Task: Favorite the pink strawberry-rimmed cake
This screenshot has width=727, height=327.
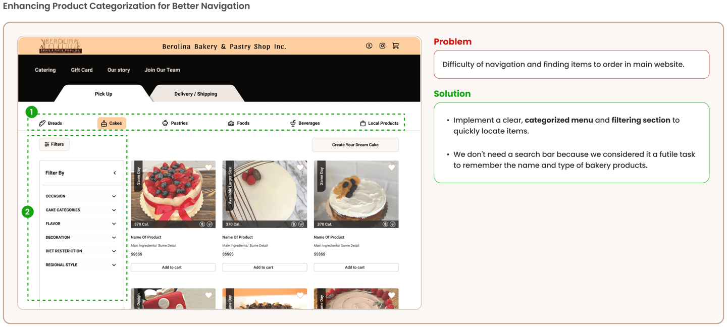Action: (391, 295)
